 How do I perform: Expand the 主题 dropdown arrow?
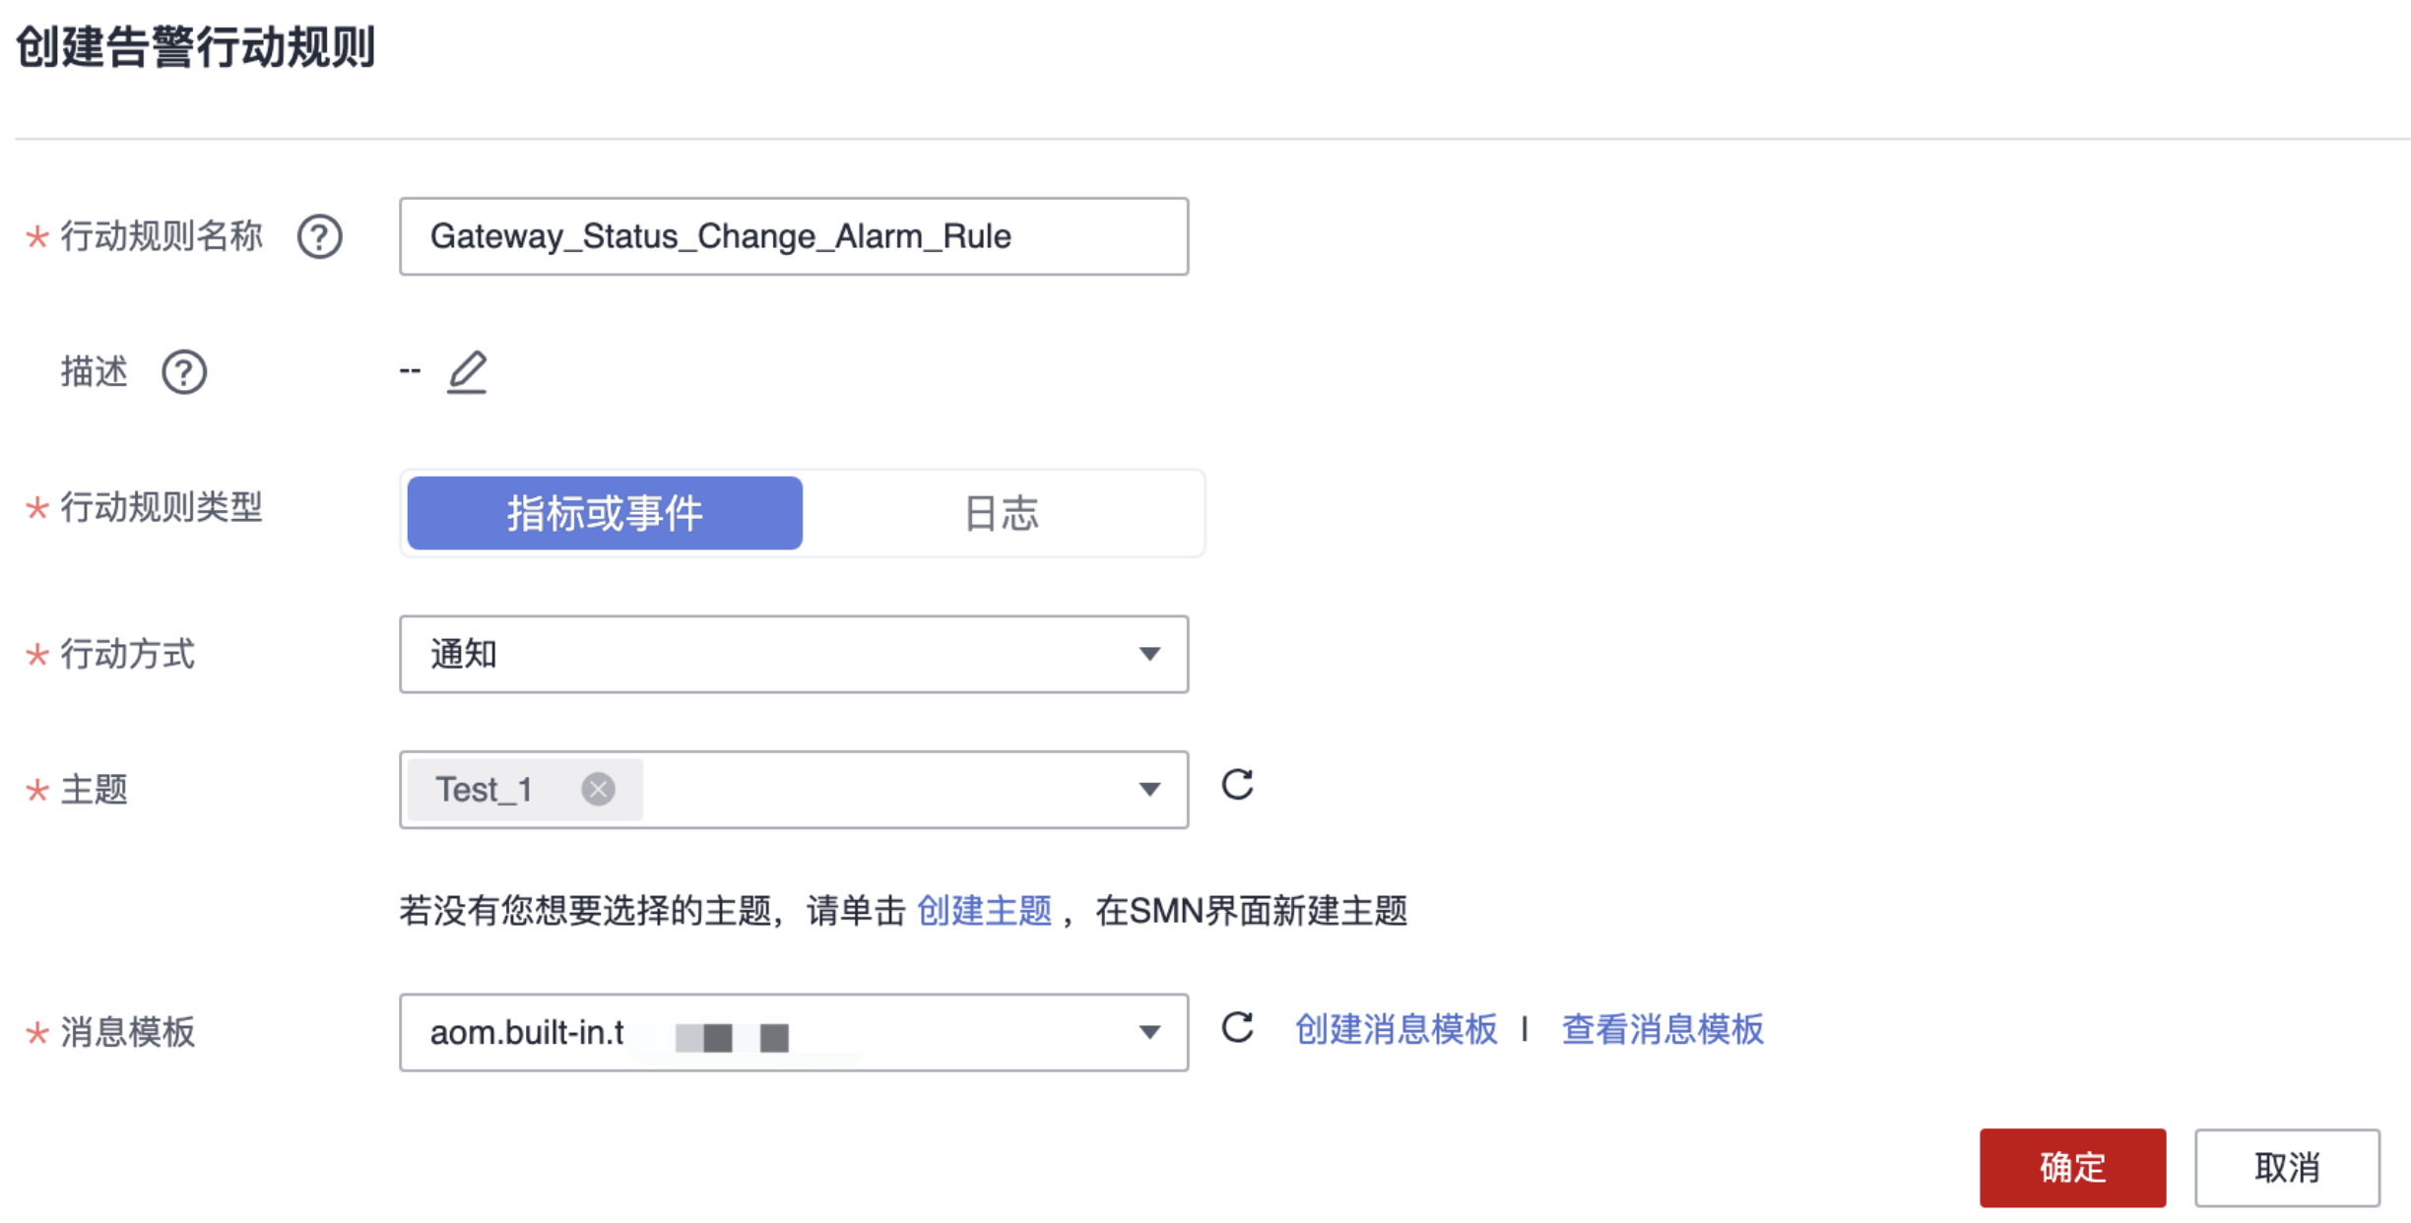point(1148,789)
